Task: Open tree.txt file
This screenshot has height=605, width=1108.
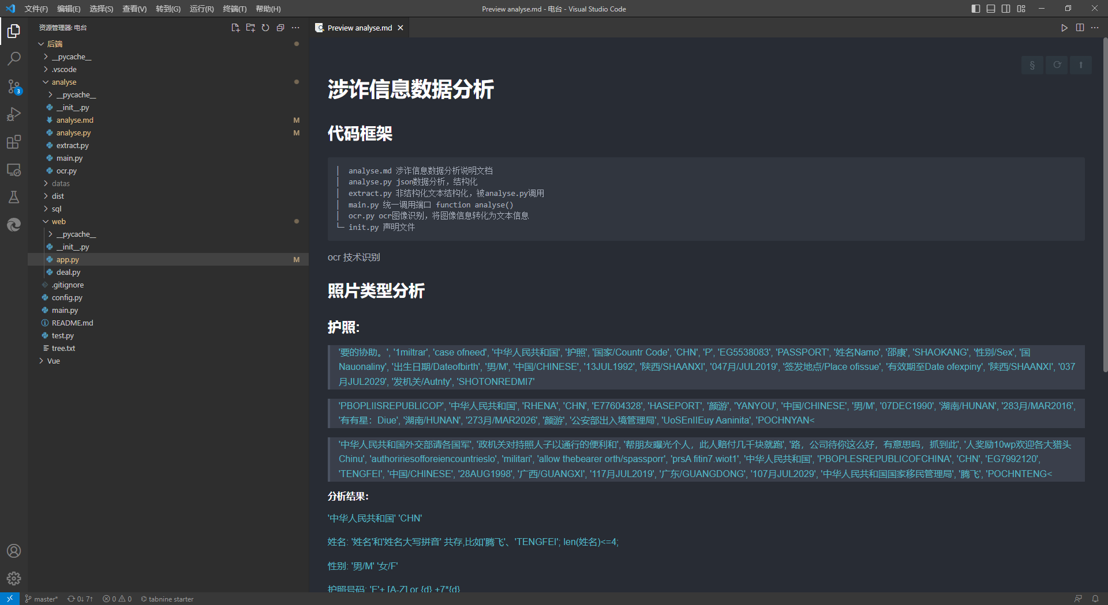Action: click(x=168, y=348)
